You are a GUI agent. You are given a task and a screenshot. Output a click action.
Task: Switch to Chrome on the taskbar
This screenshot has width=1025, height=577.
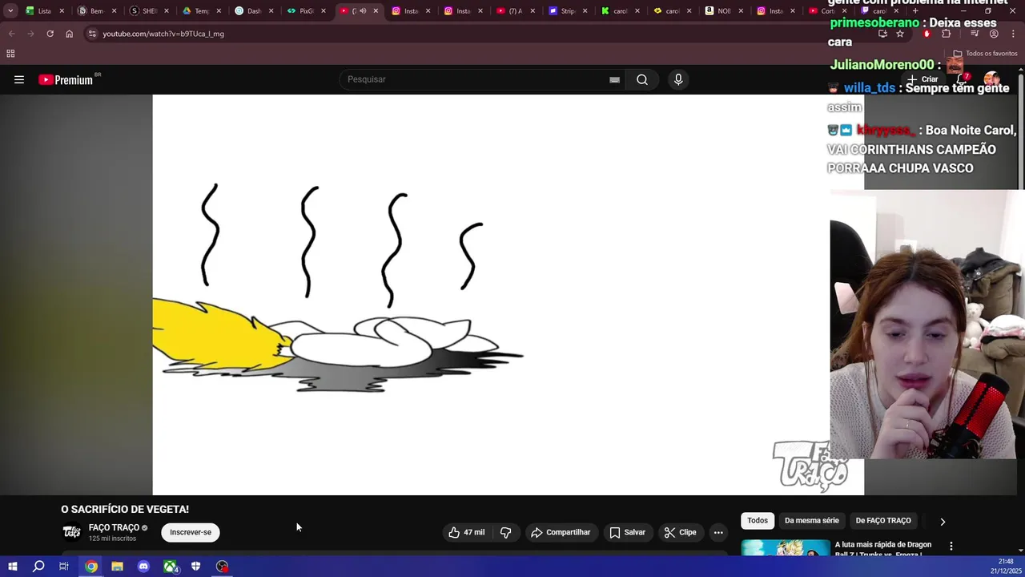91,567
